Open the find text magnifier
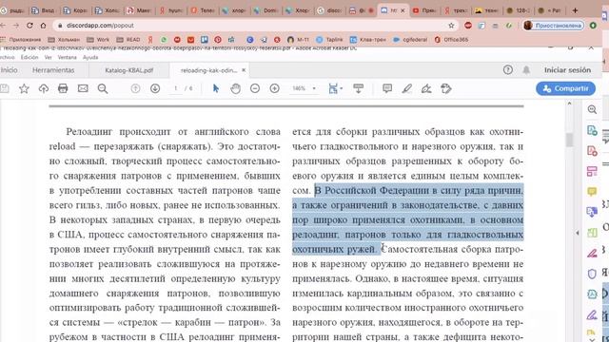The width and height of the screenshot is (609, 342). click(103, 88)
